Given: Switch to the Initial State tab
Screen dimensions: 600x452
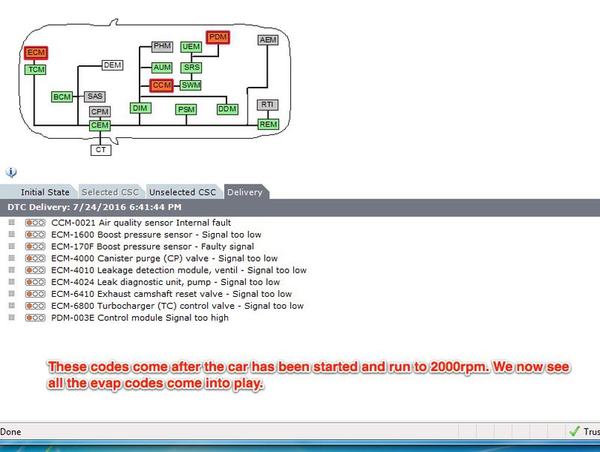Looking at the screenshot, I should click(x=44, y=192).
